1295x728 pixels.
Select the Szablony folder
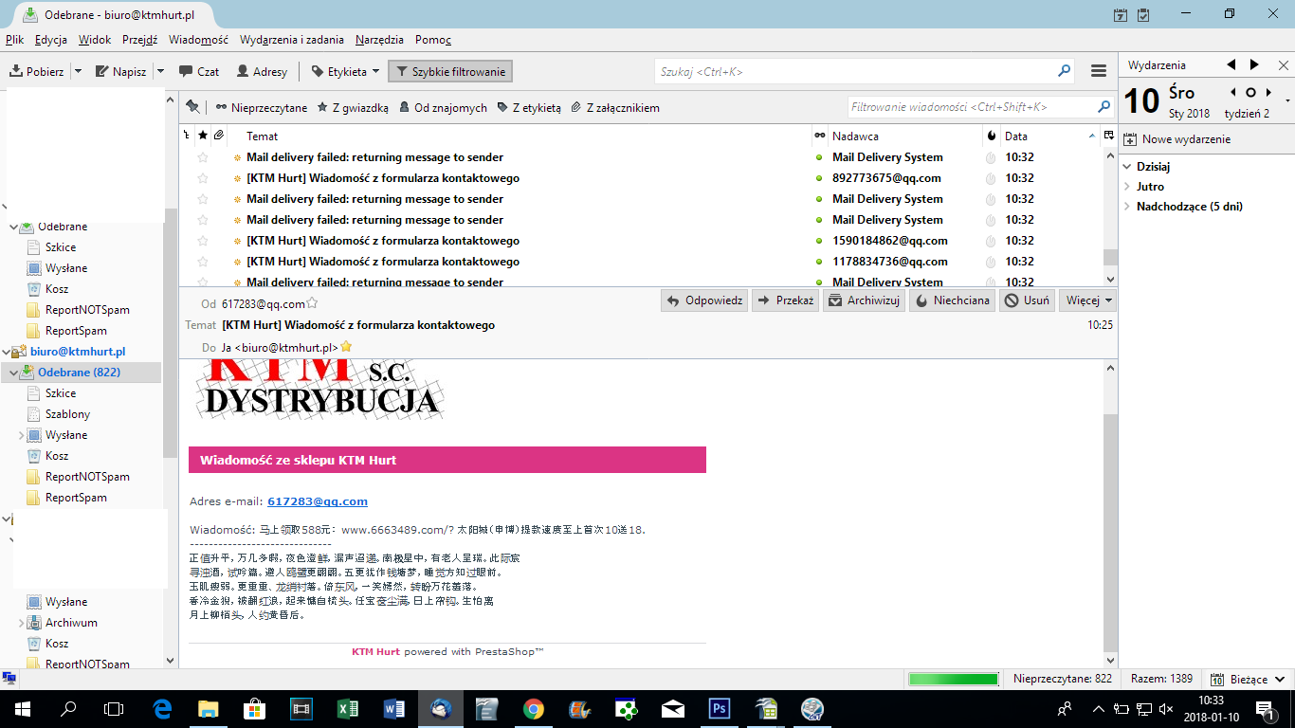click(68, 414)
